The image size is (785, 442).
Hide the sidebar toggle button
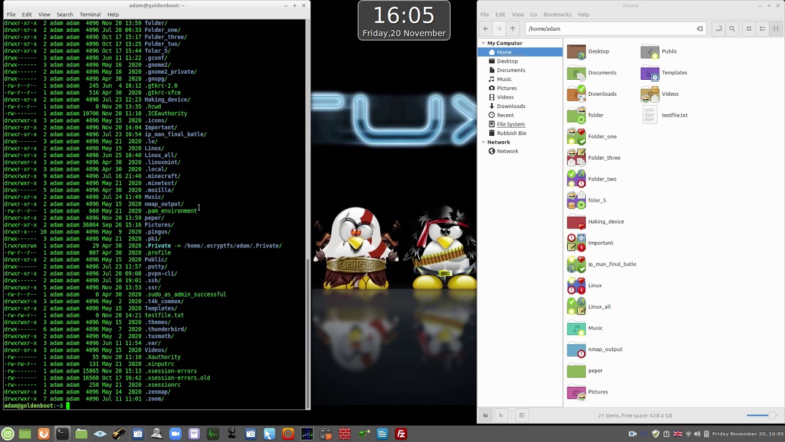pos(522,416)
